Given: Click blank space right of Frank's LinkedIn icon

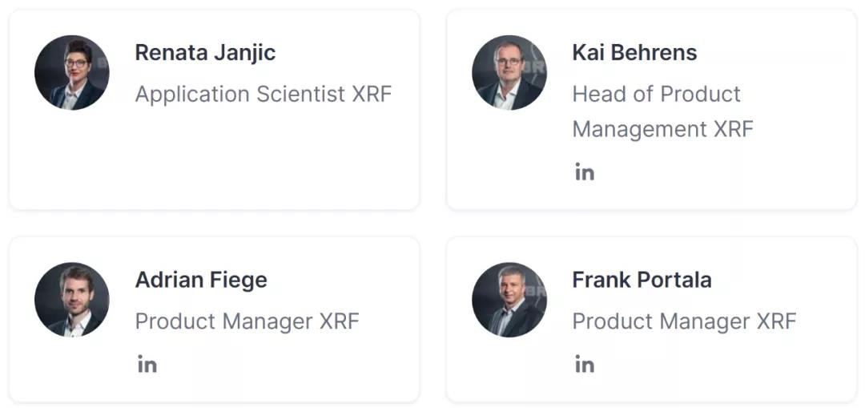Looking at the screenshot, I should click(x=717, y=365).
